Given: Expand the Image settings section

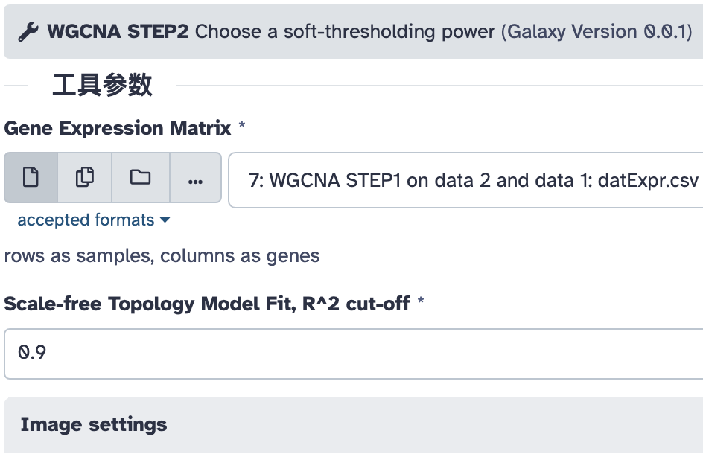Looking at the screenshot, I should (x=94, y=425).
